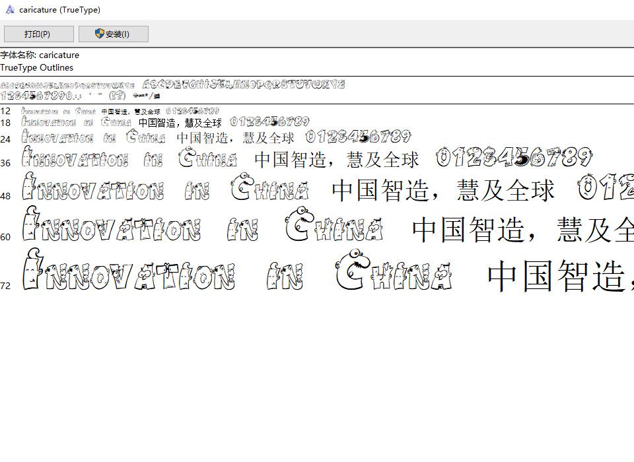Click the TrueType Outlines text line

[x=37, y=68]
